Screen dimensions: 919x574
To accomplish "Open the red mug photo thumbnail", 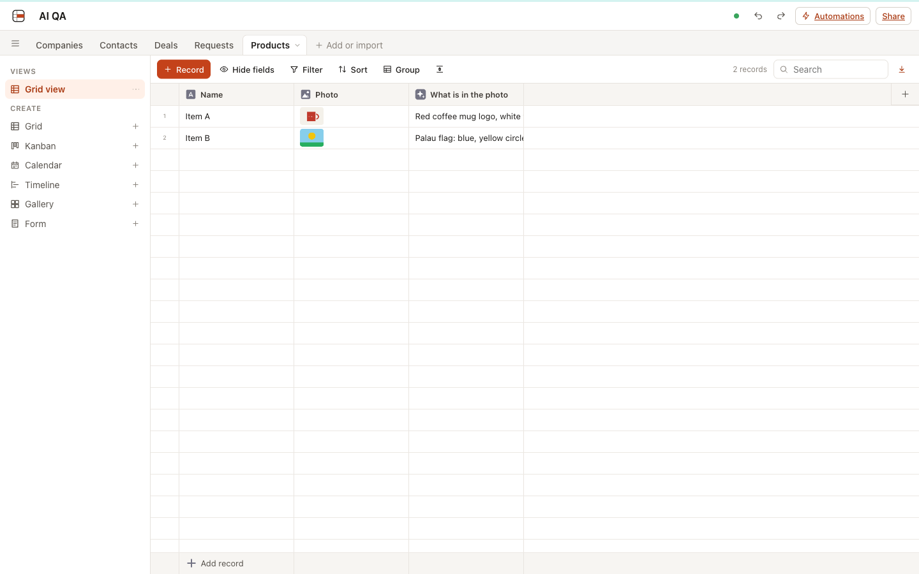I will click(311, 116).
